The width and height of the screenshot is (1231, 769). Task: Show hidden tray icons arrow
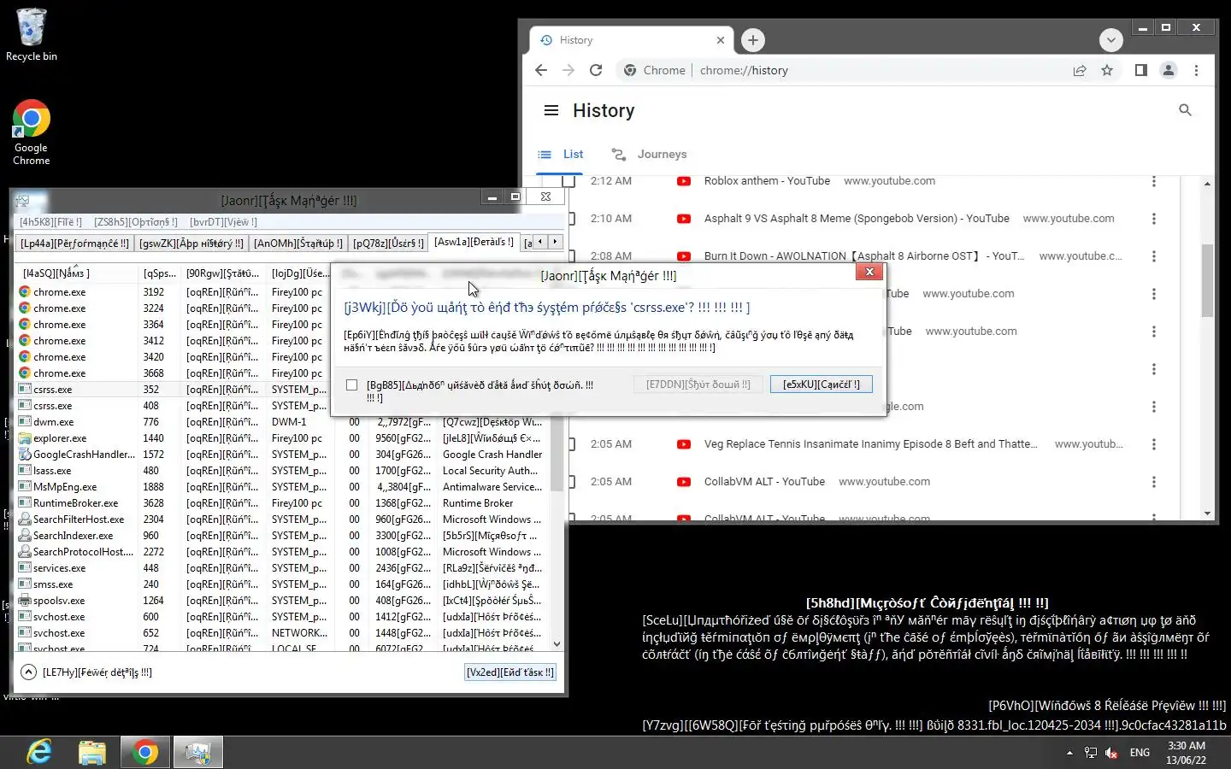tap(1069, 753)
